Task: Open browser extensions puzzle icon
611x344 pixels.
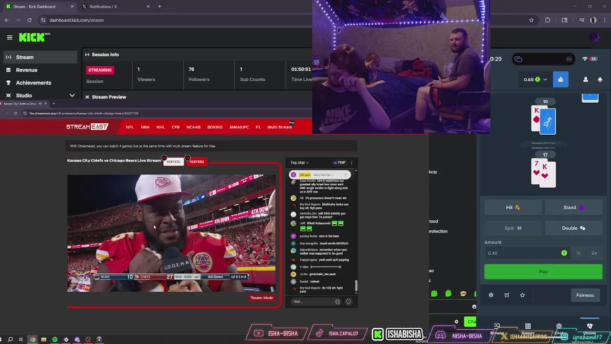Action: (548, 20)
